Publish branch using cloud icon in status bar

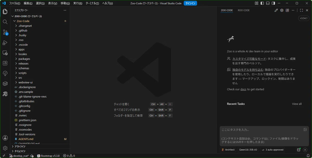32,156
